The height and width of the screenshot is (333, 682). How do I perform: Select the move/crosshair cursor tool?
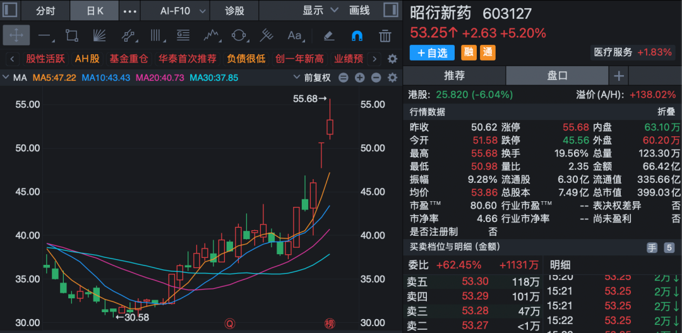(x=16, y=35)
